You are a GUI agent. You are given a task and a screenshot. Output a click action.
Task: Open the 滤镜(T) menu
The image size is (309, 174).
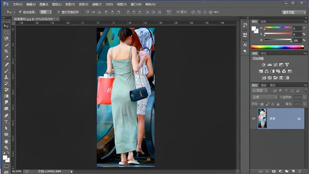tap(97, 4)
